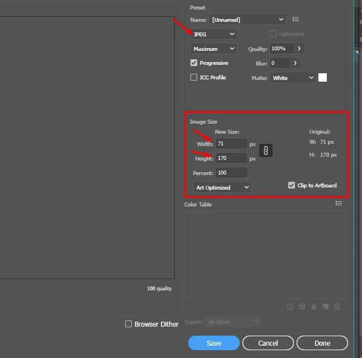This screenshot has width=362, height=358.
Task: Click the 'Image Size' heading
Action: 203,122
